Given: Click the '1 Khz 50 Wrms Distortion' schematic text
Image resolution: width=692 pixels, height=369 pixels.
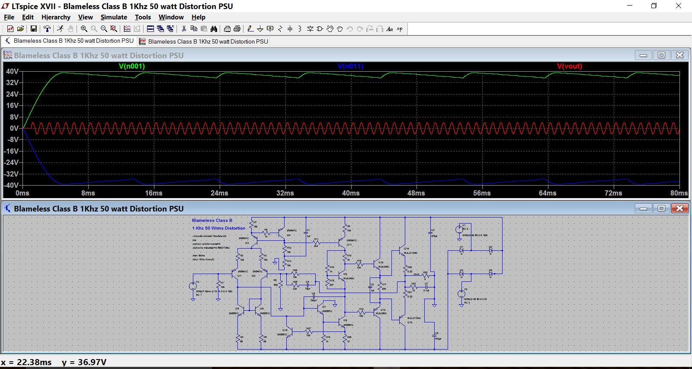Looking at the screenshot, I should pyautogui.click(x=218, y=228).
